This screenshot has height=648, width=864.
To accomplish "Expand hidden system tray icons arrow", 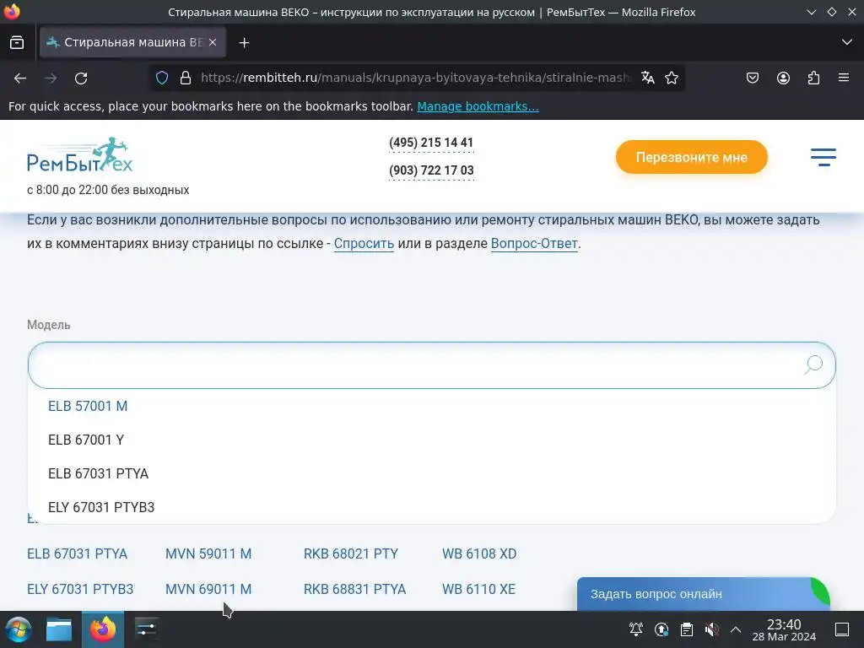I will (x=736, y=629).
